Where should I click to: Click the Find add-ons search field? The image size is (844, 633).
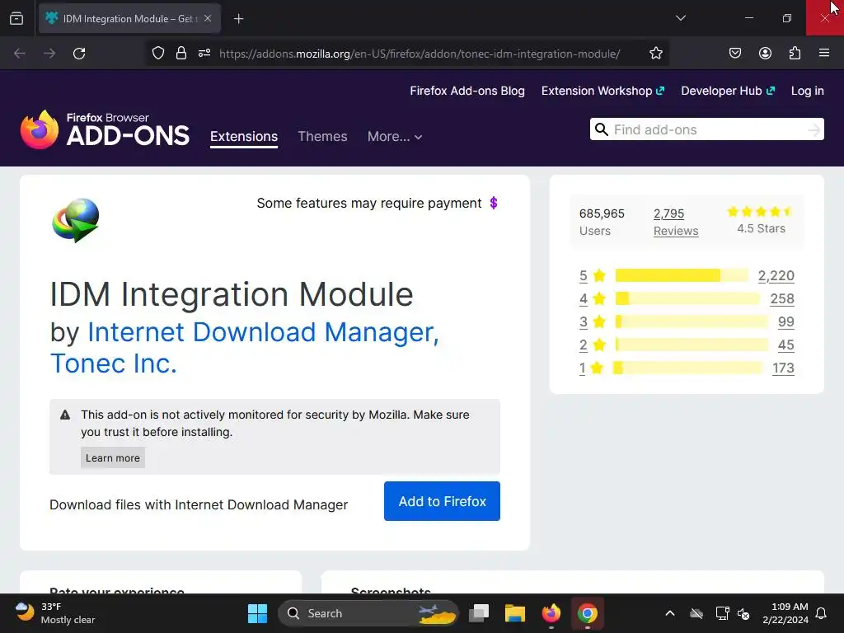point(706,129)
